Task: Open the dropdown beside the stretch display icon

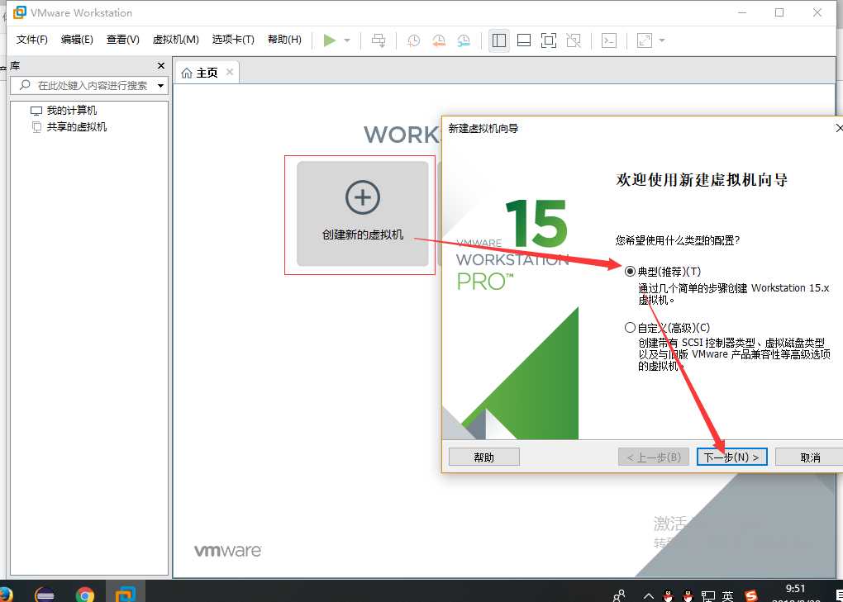Action: tap(662, 40)
